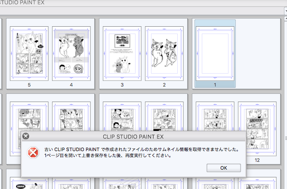
Task: Select page 3 title page thumbnail
Action: [122, 53]
